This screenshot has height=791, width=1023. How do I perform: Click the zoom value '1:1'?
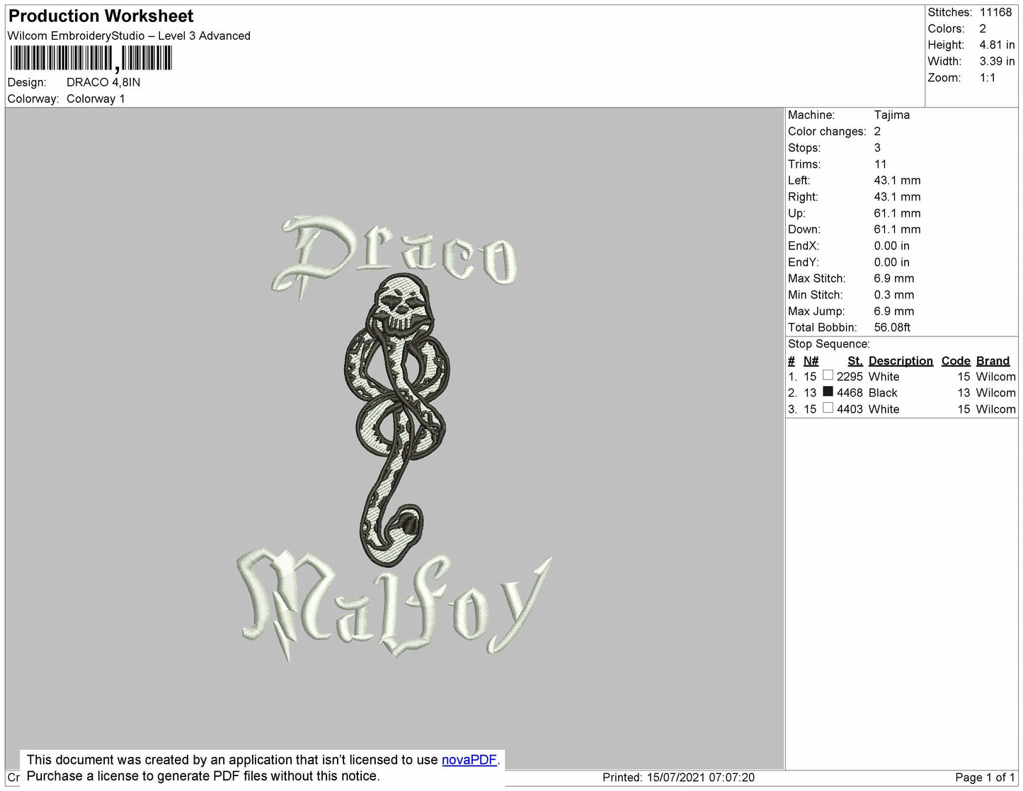click(988, 78)
